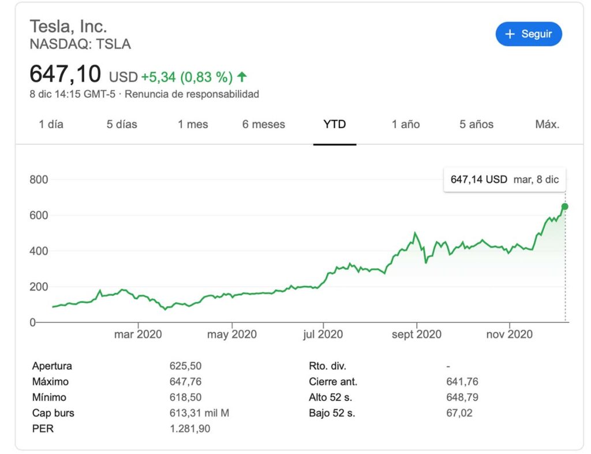This screenshot has width=591, height=454.
Task: Show the 1 mes chart range
Action: coord(193,124)
